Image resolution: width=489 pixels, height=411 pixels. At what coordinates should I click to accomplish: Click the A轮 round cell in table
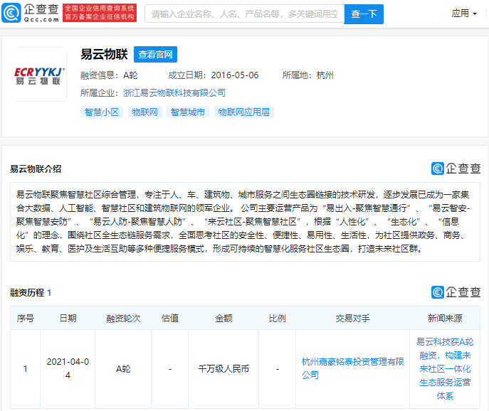[x=123, y=369]
